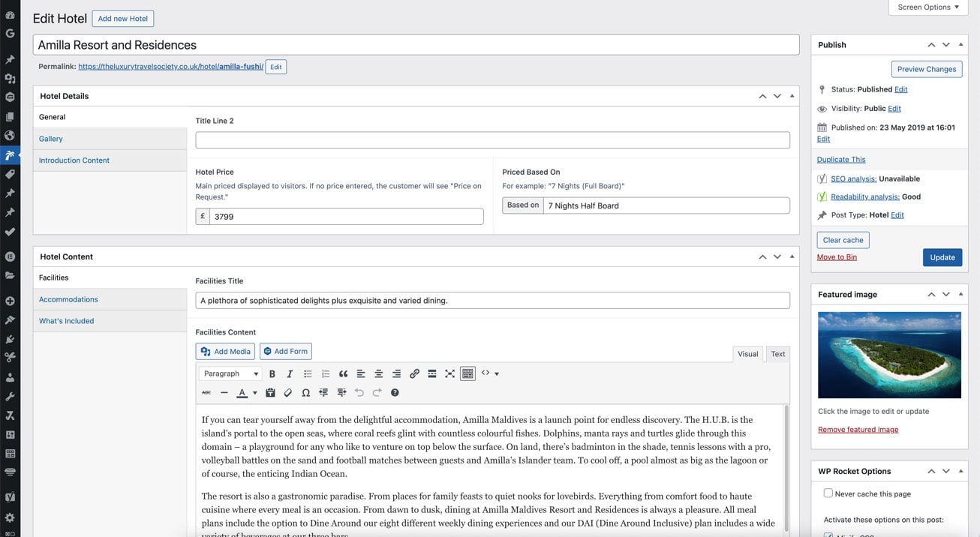Click the Paste as text icon
980x537 pixels.
(x=270, y=392)
